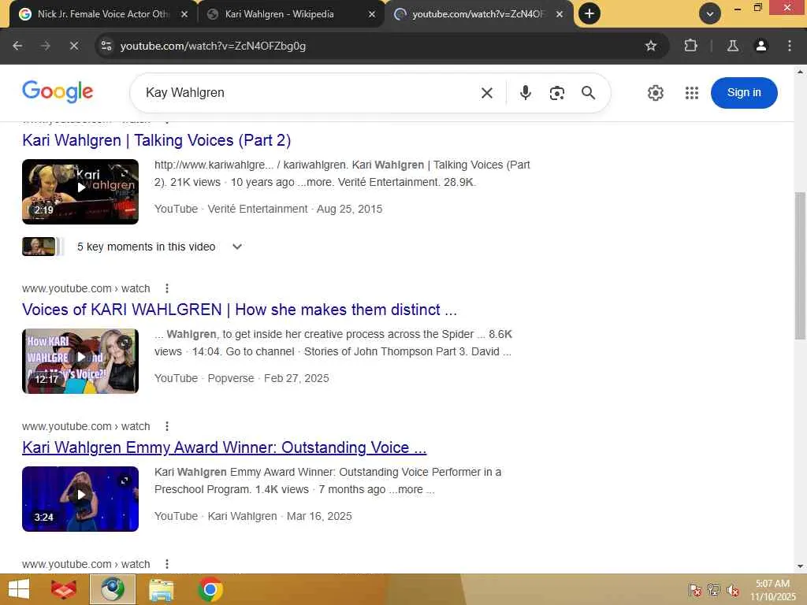Open Google quick settings gear

(655, 93)
